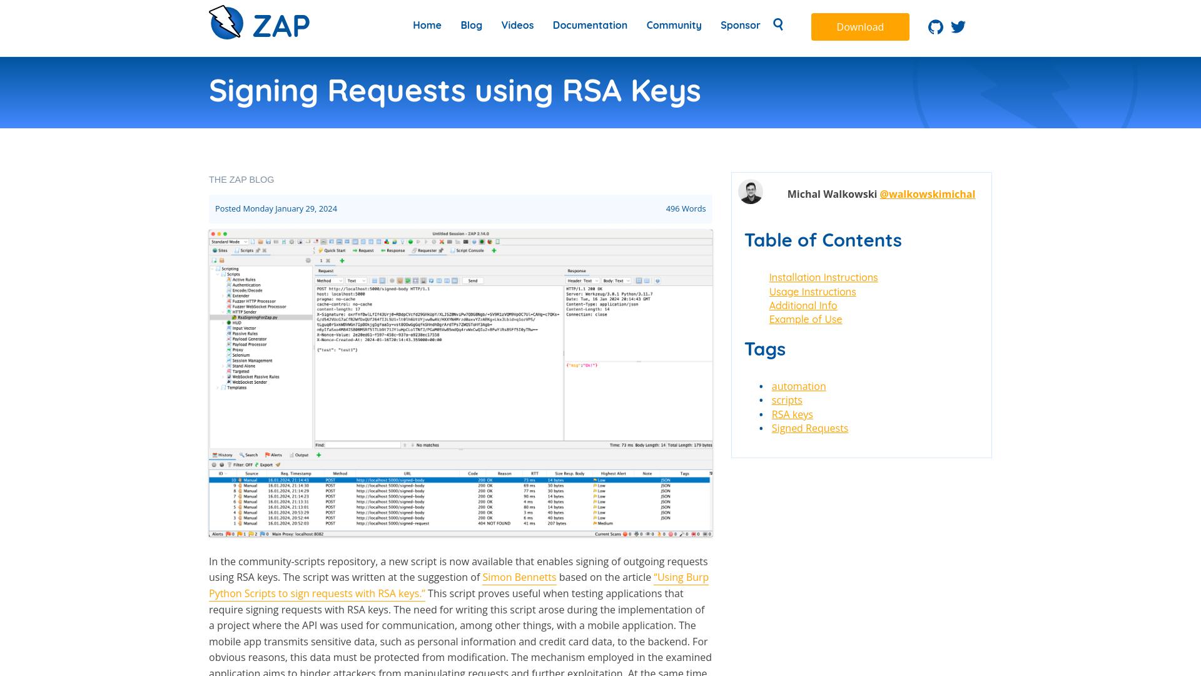Open the RSA keys tag
This screenshot has width=1201, height=676.
(793, 414)
